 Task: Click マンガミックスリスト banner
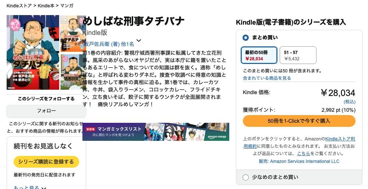pyautogui.click(x=156, y=132)
